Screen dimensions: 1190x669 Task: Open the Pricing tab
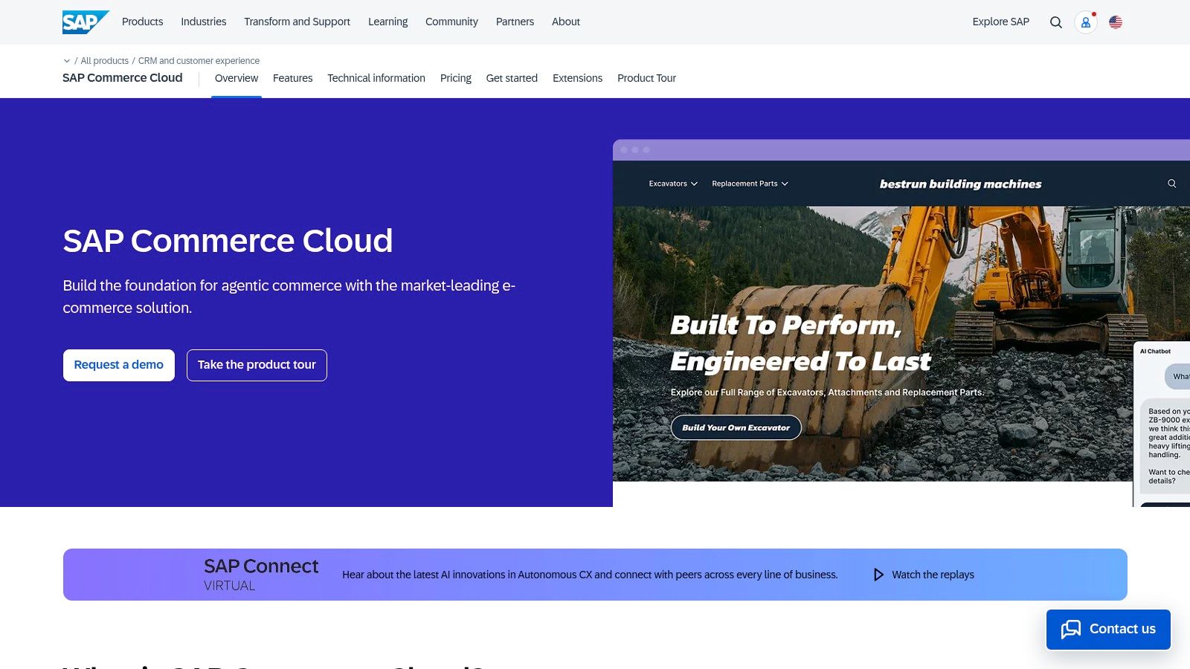click(455, 78)
